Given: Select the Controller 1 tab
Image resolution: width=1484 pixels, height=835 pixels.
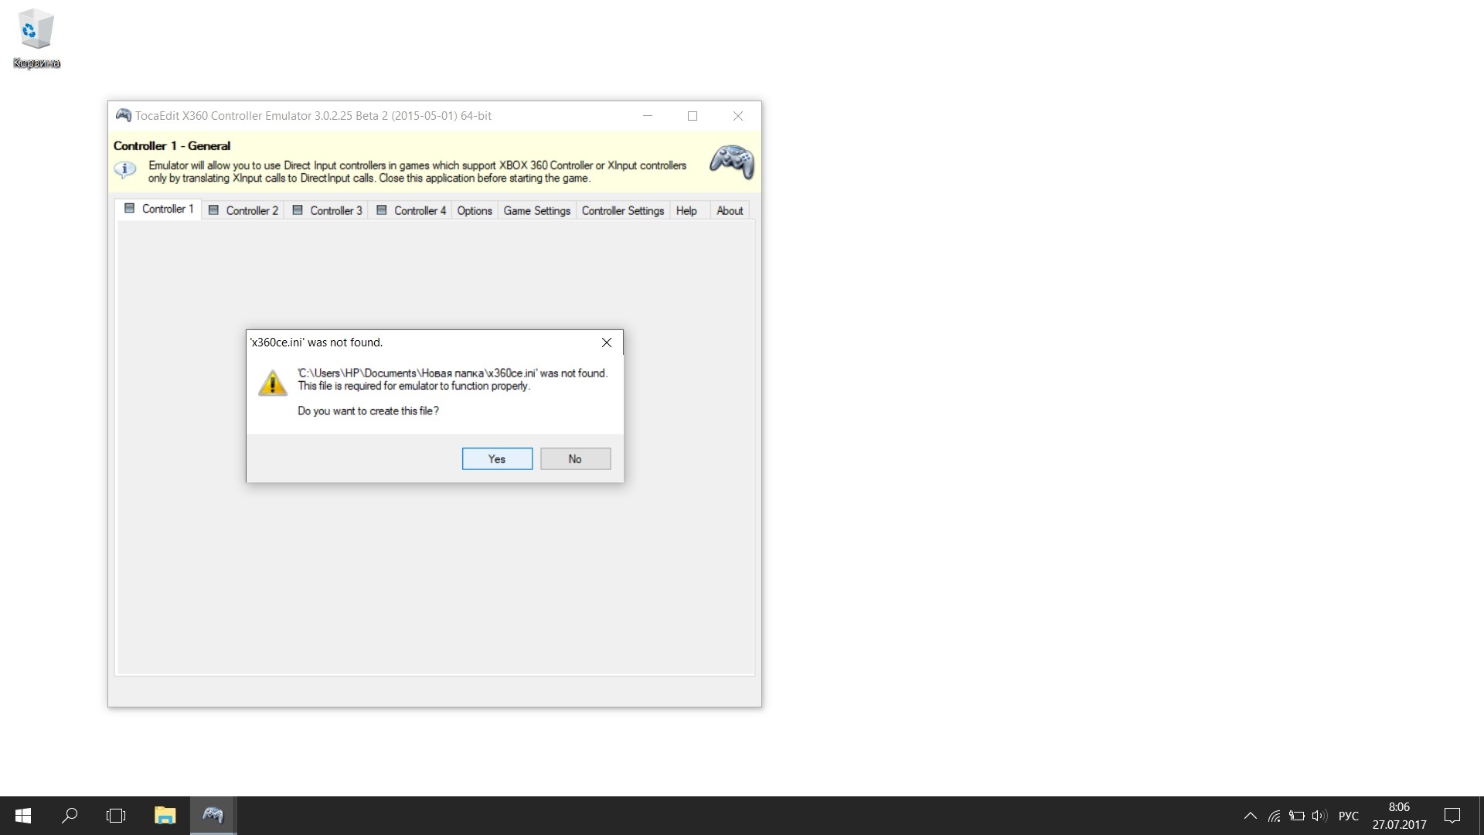Looking at the screenshot, I should (159, 209).
